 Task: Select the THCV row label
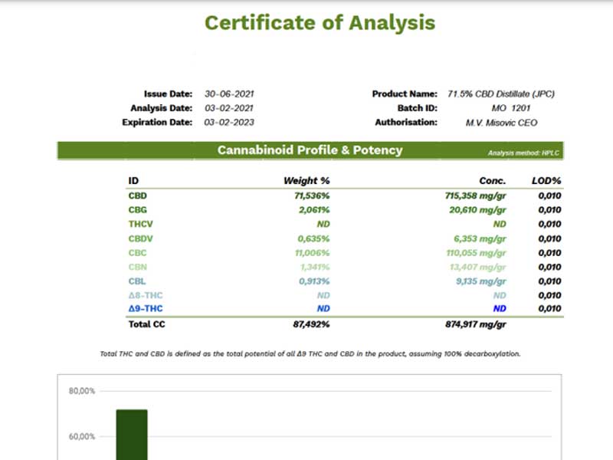pos(142,224)
